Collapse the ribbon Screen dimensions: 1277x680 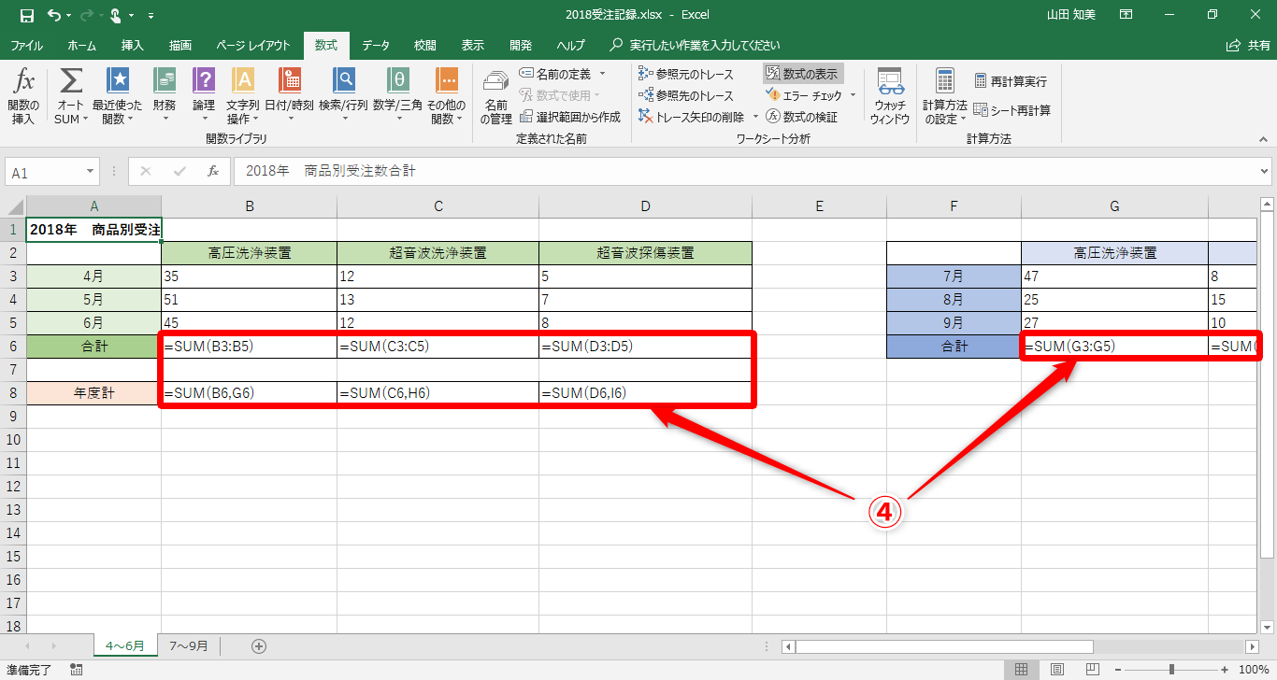click(x=1263, y=139)
